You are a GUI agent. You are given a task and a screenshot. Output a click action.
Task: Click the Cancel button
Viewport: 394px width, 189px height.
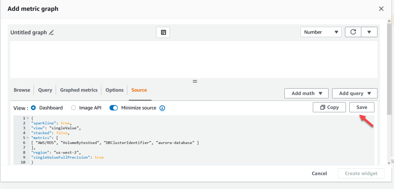(319, 173)
